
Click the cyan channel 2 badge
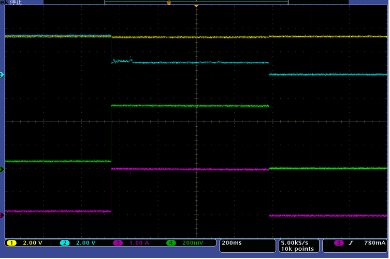pyautogui.click(x=65, y=243)
